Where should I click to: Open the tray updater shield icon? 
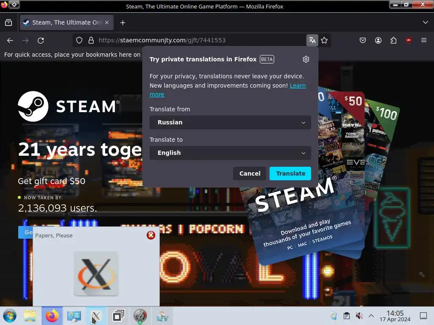334,316
